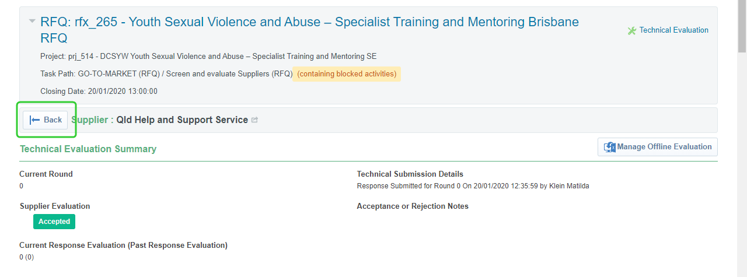Click the Current Response Evaluation label

[123, 246]
